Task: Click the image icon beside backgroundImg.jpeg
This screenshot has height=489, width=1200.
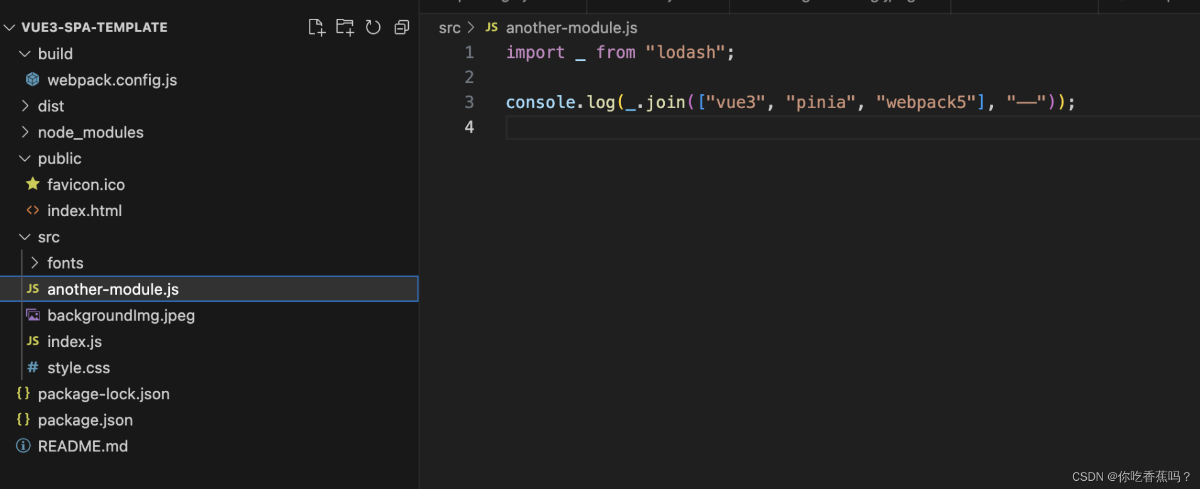Action: (33, 315)
